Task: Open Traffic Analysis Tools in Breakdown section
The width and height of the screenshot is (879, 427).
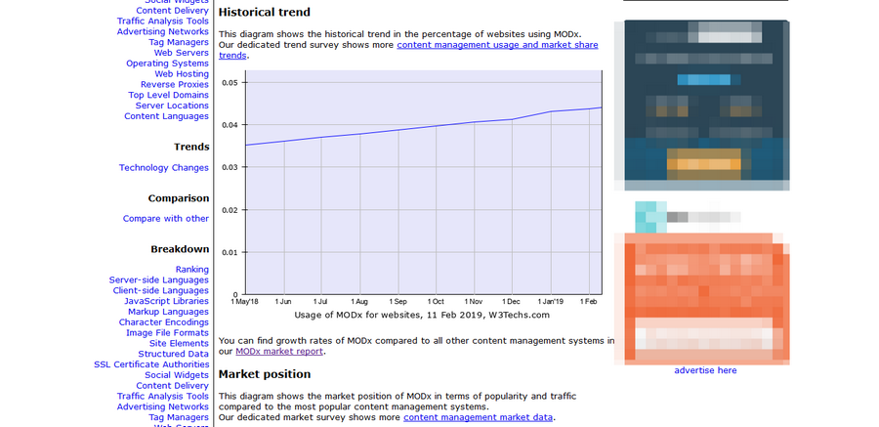Action: [x=162, y=396]
